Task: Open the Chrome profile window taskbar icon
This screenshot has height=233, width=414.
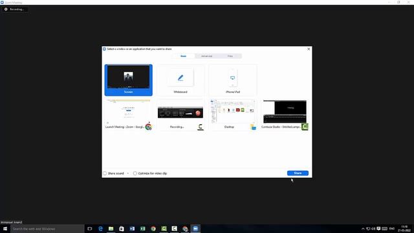Action: coord(185,228)
